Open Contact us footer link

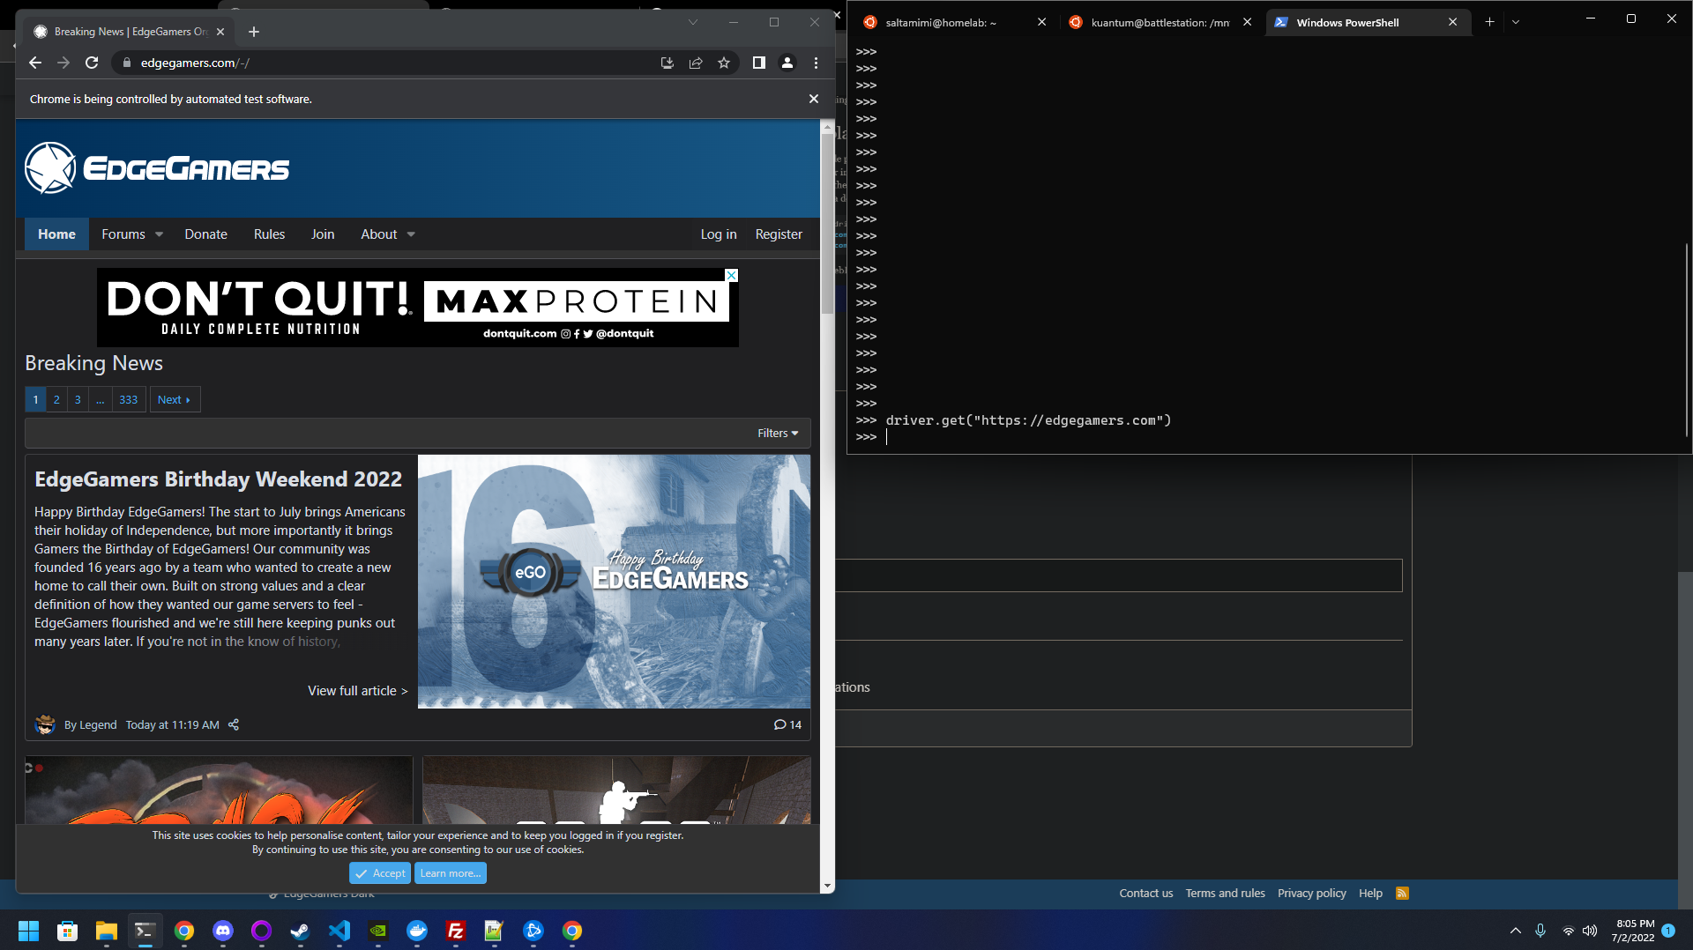(x=1146, y=893)
